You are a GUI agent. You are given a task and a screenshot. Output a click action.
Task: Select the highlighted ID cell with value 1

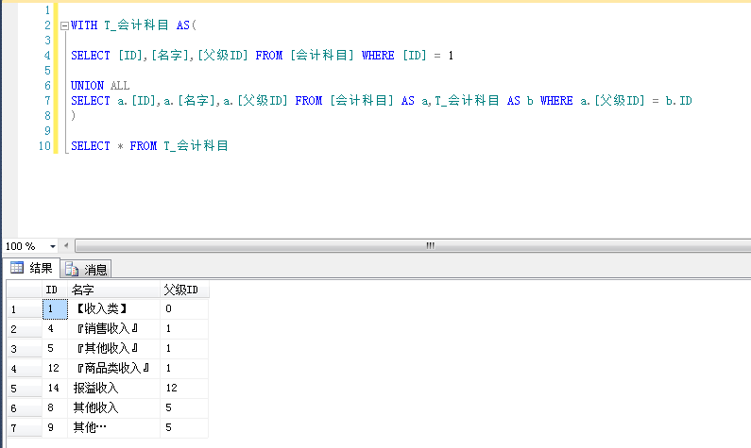pos(55,308)
